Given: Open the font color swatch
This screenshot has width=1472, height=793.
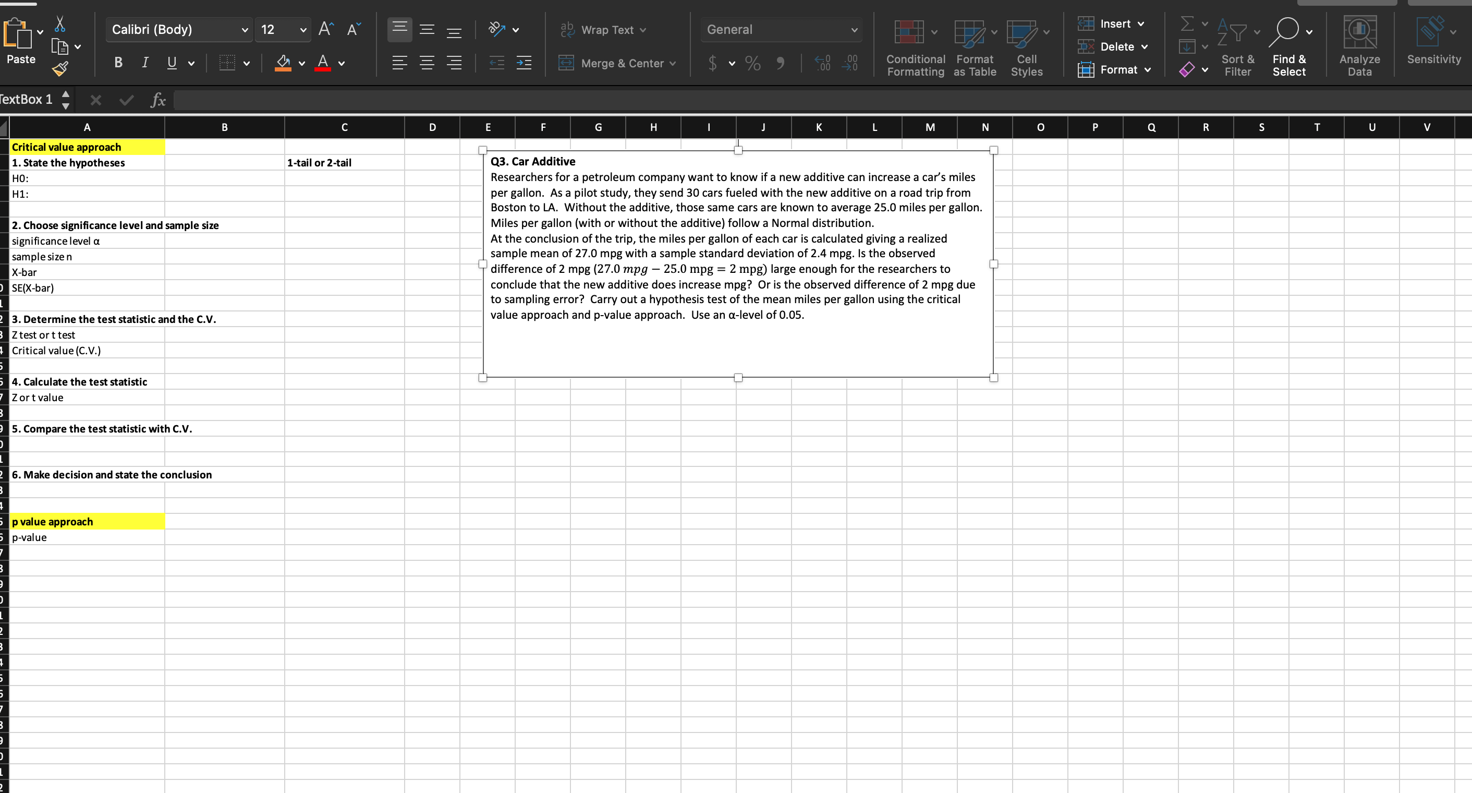Looking at the screenshot, I should (322, 63).
